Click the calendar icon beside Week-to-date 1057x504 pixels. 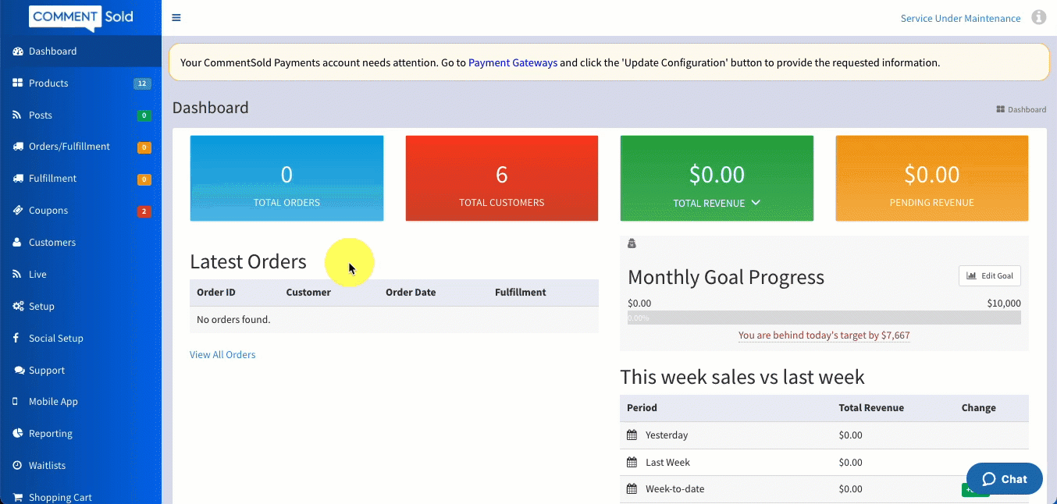[x=632, y=489]
